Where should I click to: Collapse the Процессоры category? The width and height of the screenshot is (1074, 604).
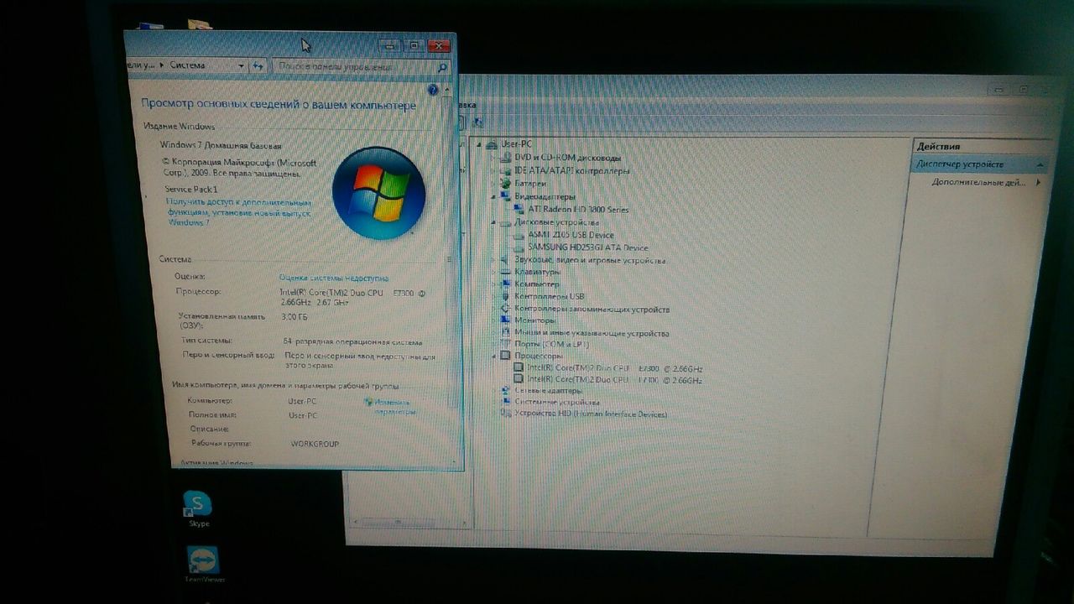[x=493, y=356]
